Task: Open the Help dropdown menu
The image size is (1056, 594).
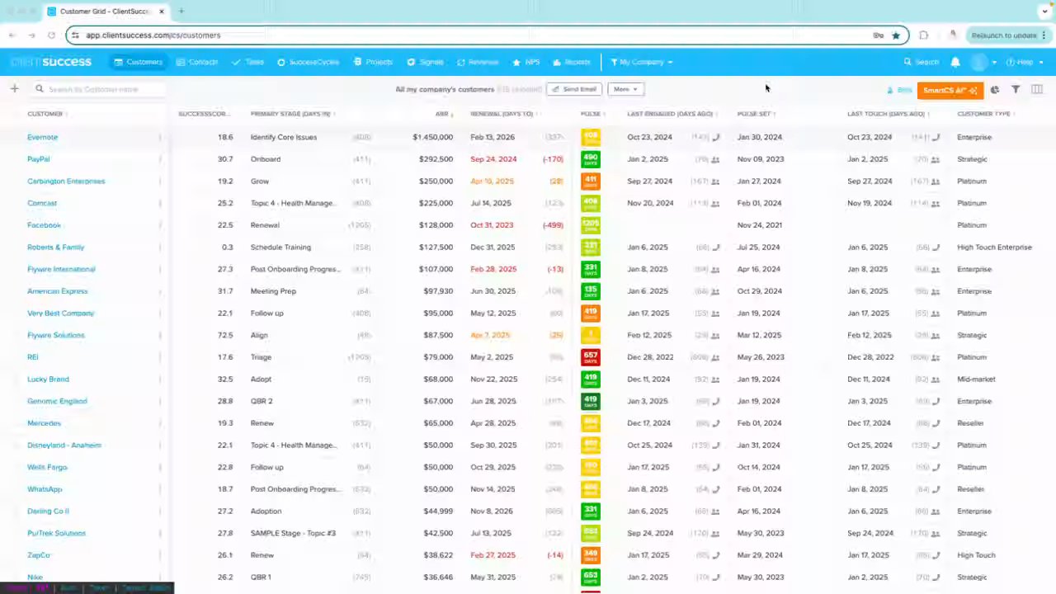Action: (x=1024, y=62)
